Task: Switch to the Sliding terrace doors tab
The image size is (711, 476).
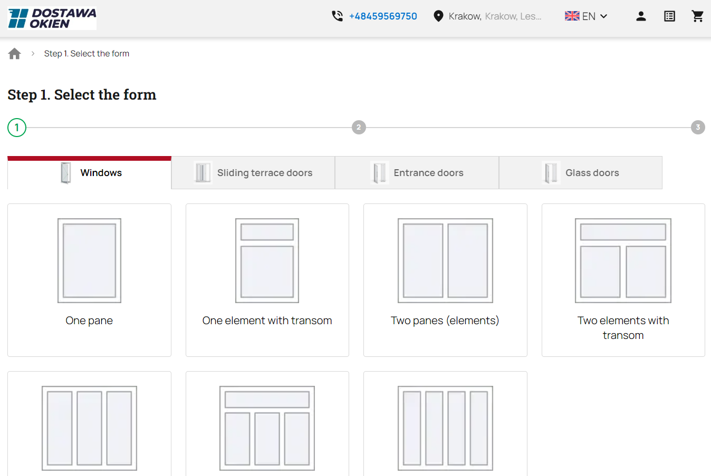Action: [253, 172]
